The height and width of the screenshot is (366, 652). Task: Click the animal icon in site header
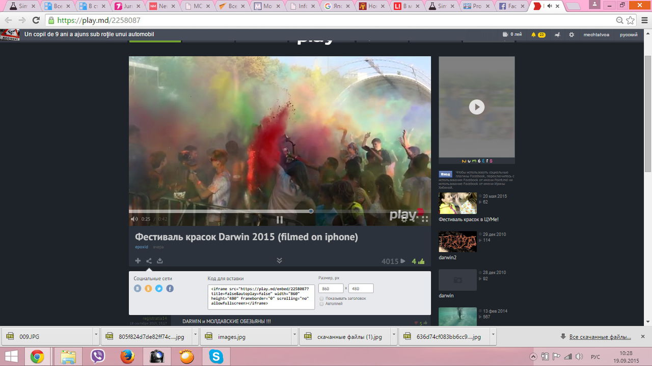(557, 35)
